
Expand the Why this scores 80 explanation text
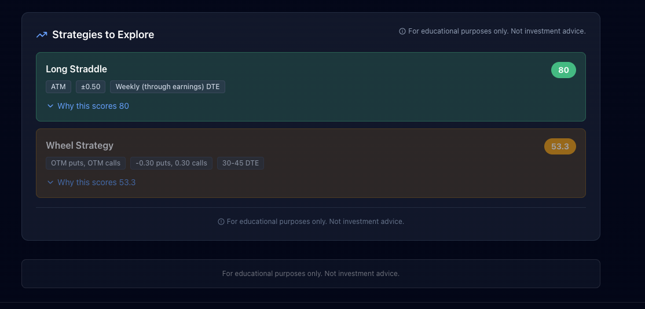click(x=93, y=106)
